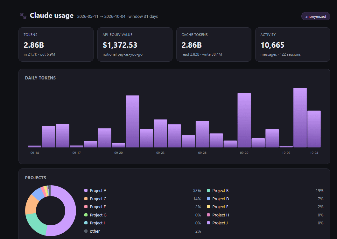This screenshot has height=239, width=337.
Task: Click the daily bar for 09-29
Action: pos(244,120)
